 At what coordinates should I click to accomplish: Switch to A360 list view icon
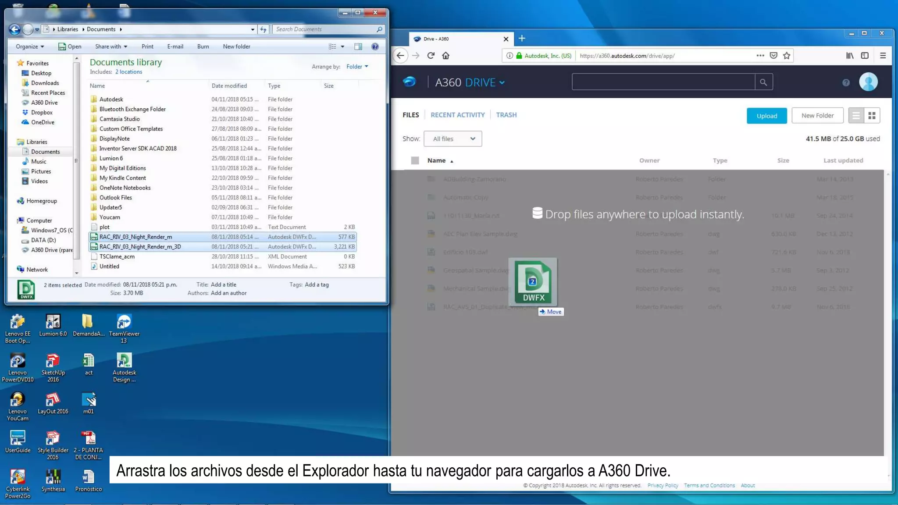[x=856, y=116]
